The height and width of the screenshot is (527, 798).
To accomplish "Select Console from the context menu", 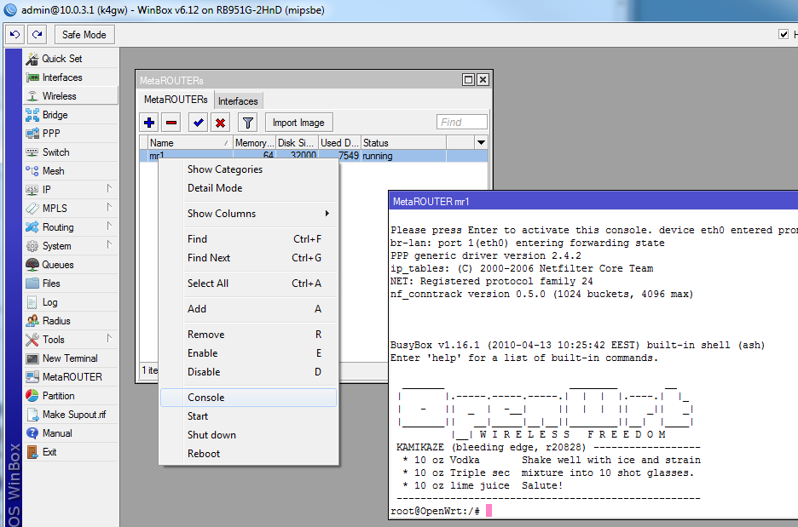I will click(205, 398).
